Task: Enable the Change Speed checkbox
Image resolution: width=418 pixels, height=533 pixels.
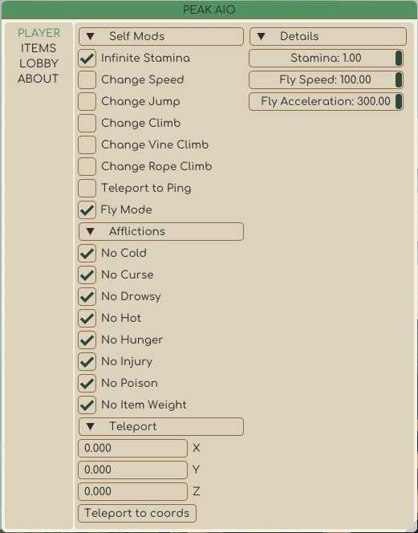Action: tap(87, 80)
